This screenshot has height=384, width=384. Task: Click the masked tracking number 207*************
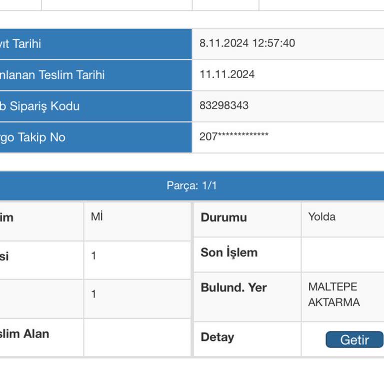(234, 136)
